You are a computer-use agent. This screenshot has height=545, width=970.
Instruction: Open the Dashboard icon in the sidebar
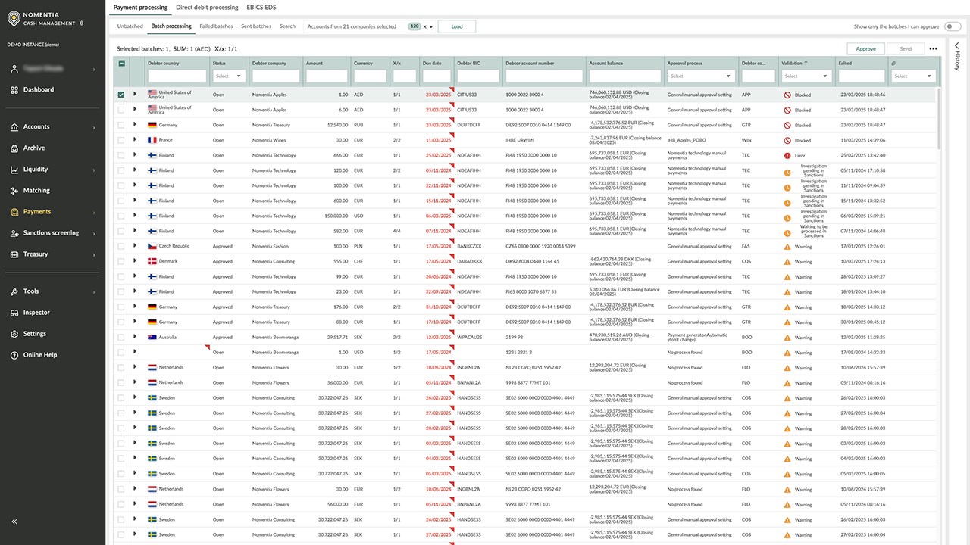(x=14, y=89)
